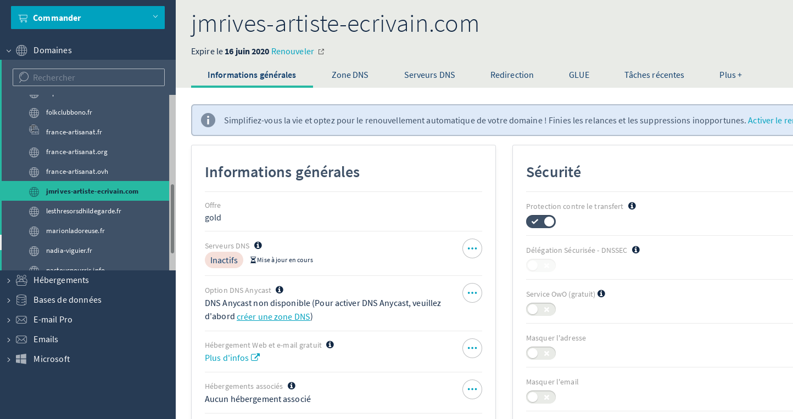Open the Commander dropdown button
This screenshot has height=419, width=793.
pyautogui.click(x=88, y=18)
